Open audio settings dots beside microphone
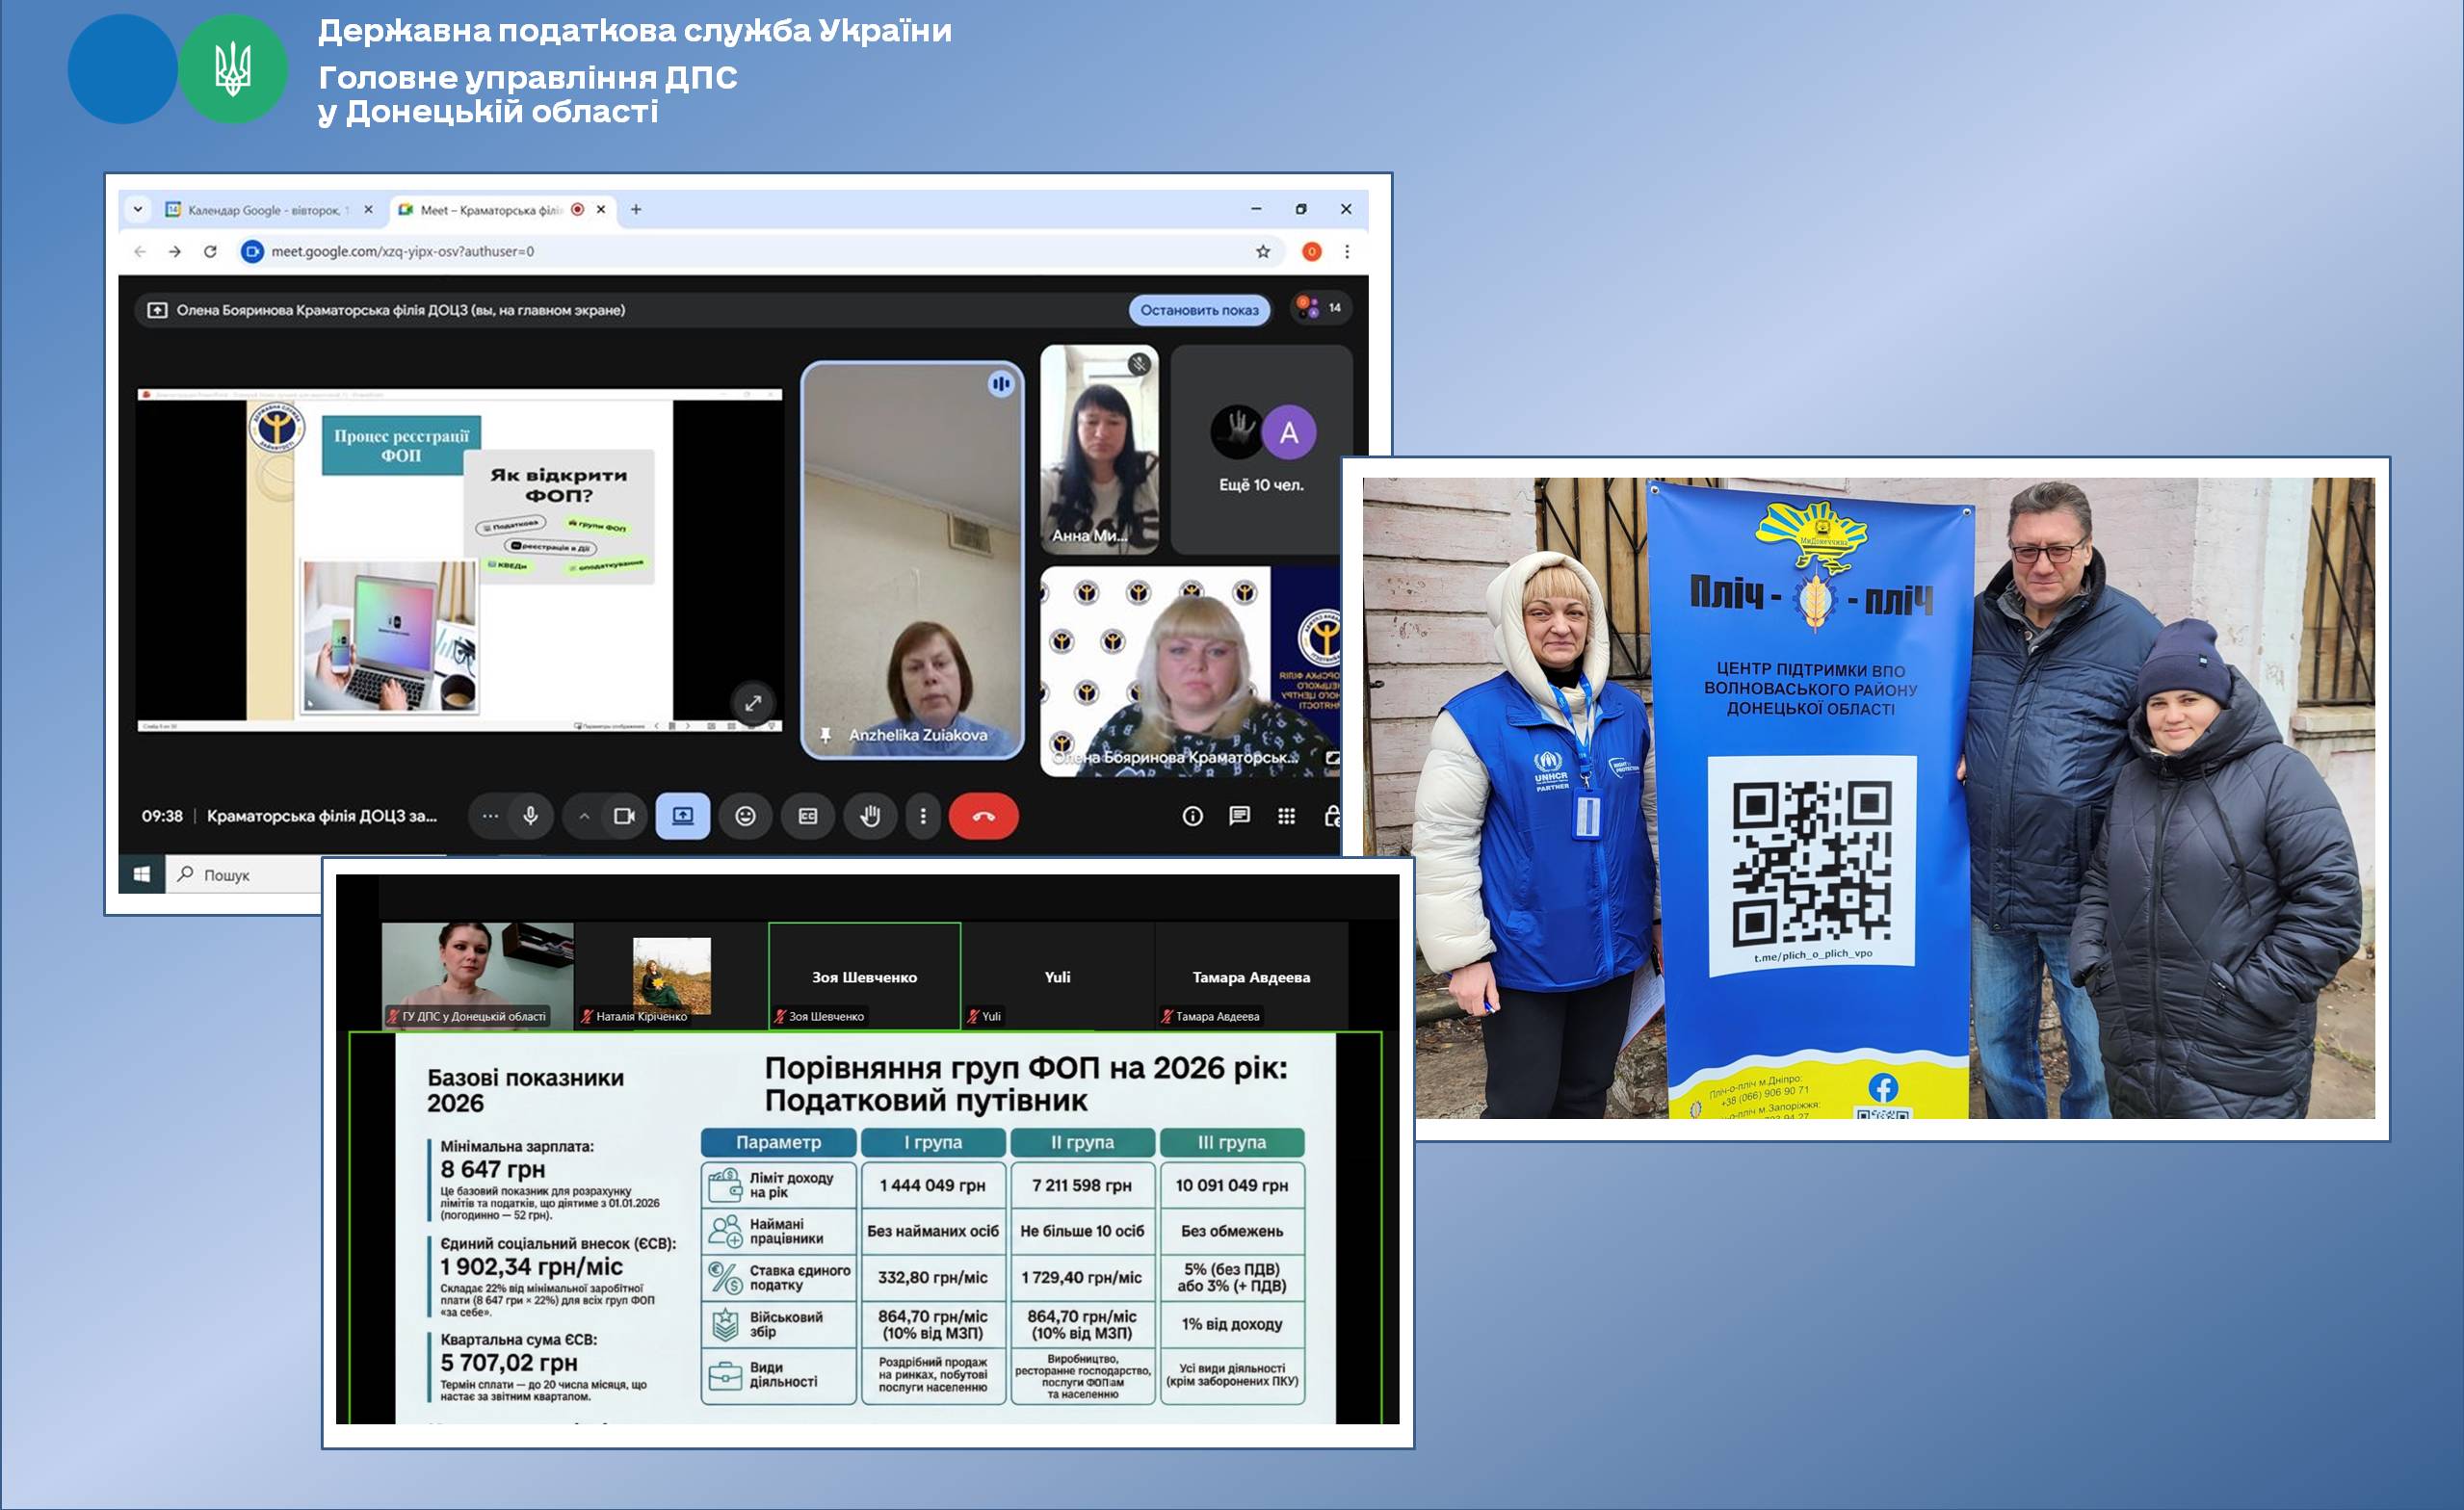 [490, 816]
